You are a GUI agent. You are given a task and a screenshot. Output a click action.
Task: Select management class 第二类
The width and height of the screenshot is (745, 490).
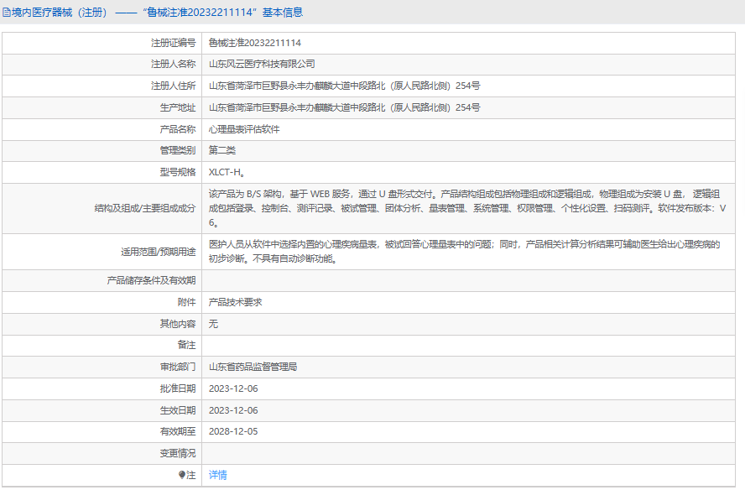[221, 151]
